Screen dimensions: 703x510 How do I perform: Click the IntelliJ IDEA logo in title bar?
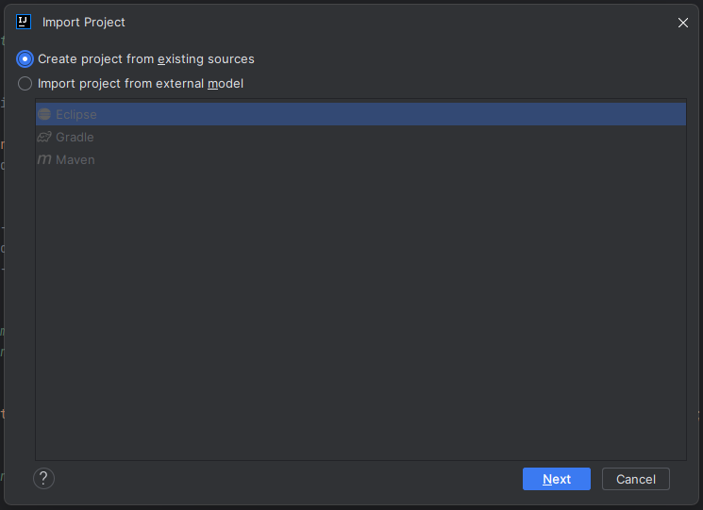click(24, 22)
